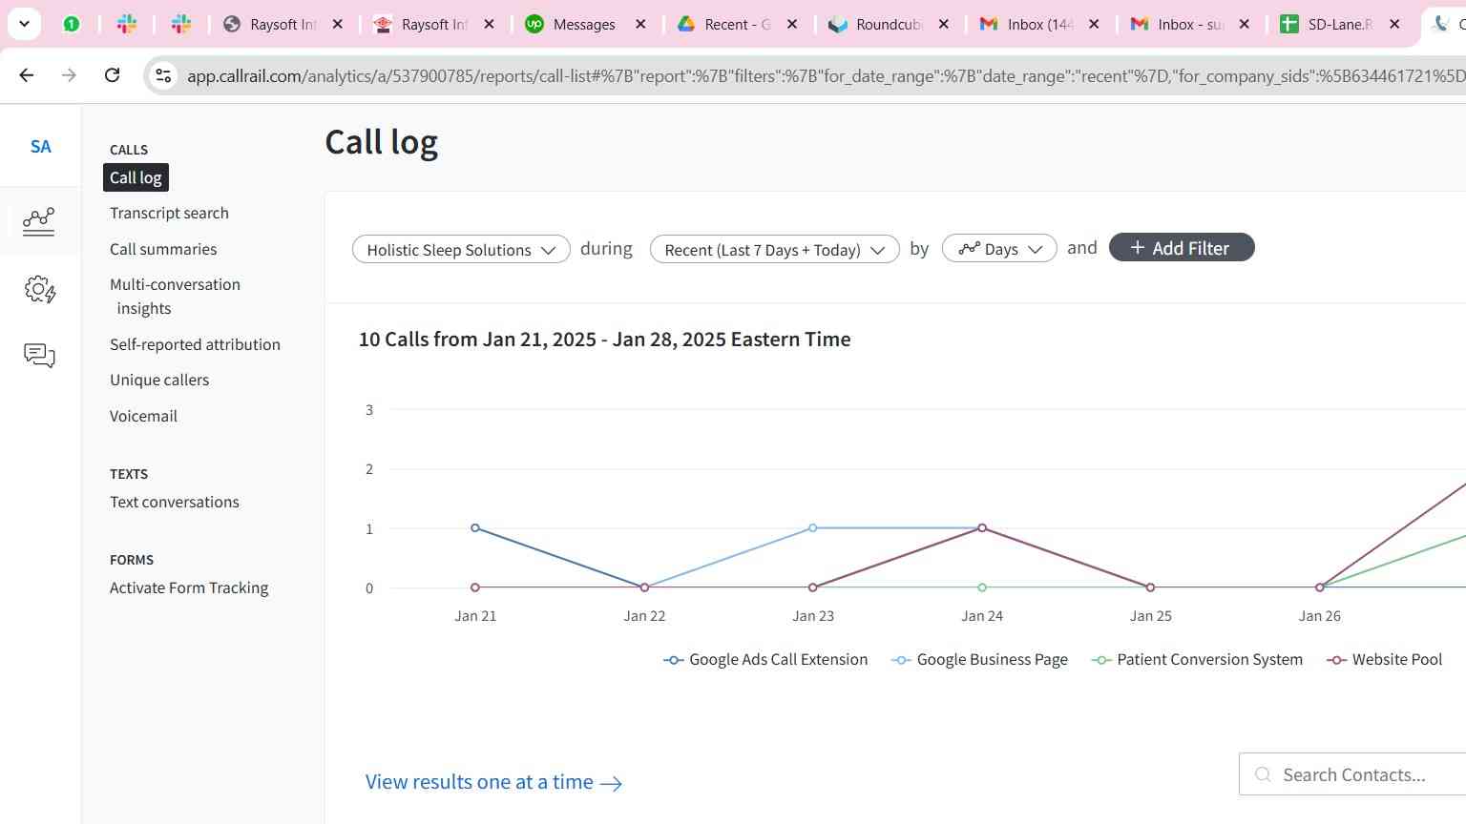This screenshot has width=1466, height=824.
Task: Open Self-reported attribution report
Action: pos(195,344)
